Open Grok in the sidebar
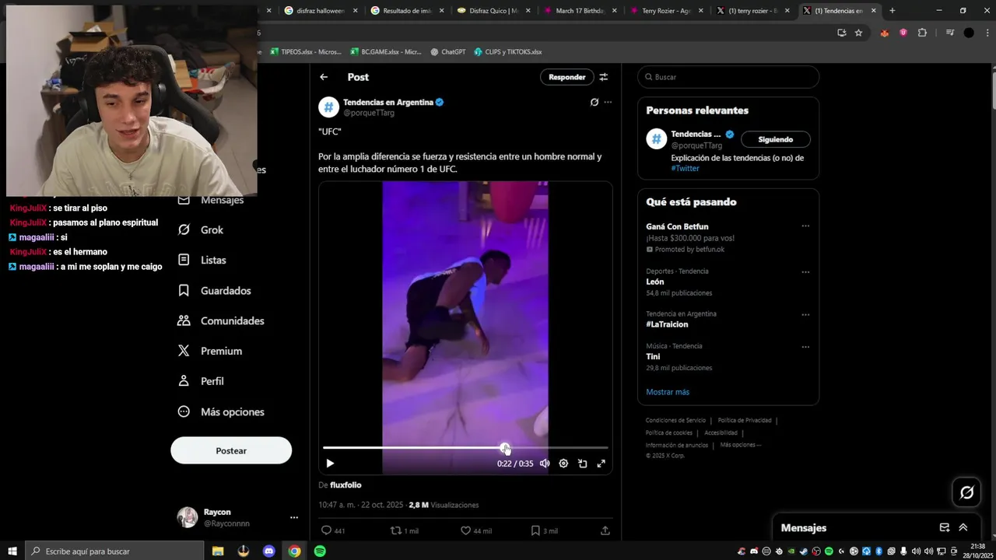This screenshot has width=996, height=560. click(x=201, y=230)
